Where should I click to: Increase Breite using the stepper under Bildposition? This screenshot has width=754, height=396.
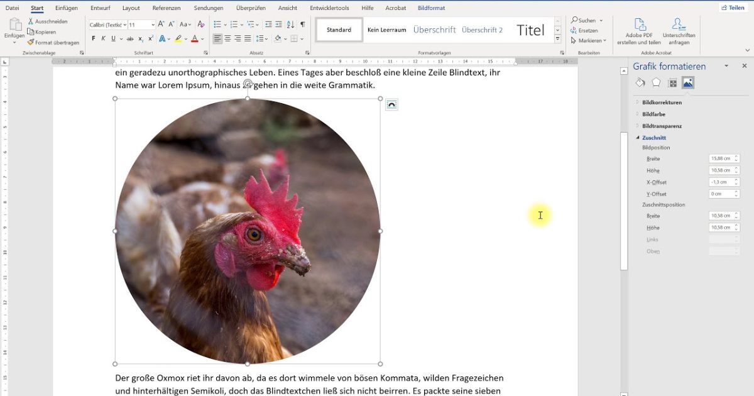735,156
